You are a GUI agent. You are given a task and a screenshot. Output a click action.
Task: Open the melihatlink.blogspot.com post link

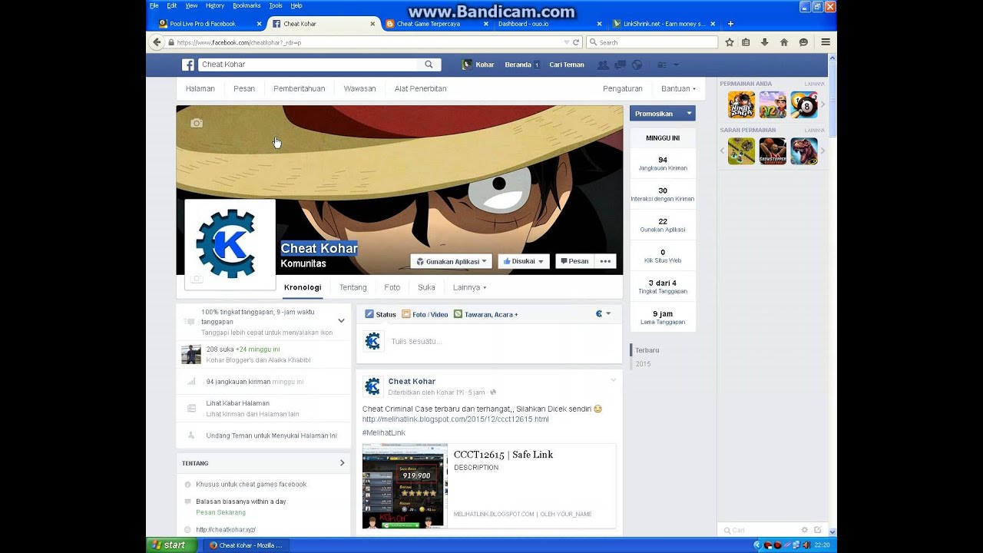(x=455, y=419)
